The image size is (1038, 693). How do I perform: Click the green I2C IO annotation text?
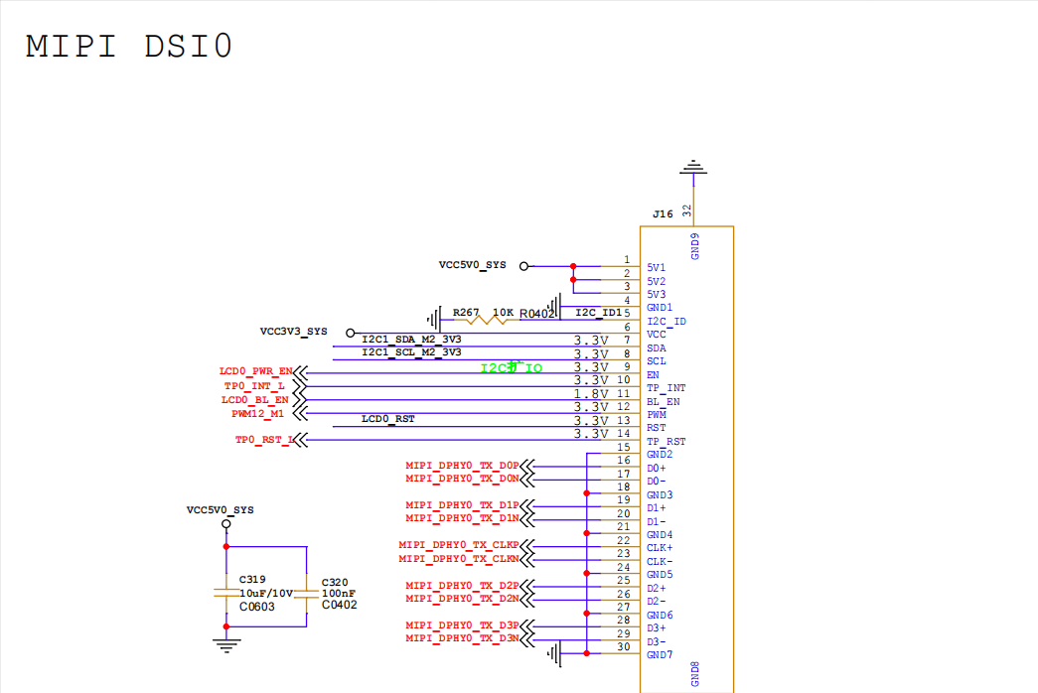pos(512,367)
